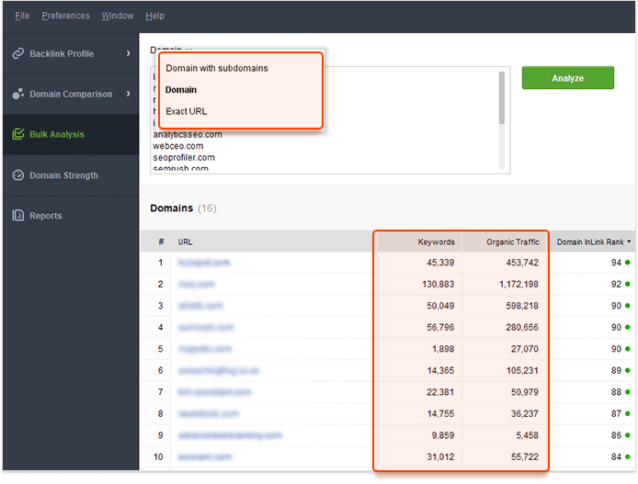The height and width of the screenshot is (484, 638).
Task: Open the Preferences menu
Action: coord(65,16)
